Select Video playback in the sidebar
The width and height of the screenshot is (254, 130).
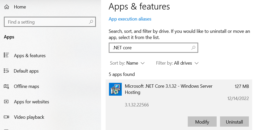(x=29, y=117)
